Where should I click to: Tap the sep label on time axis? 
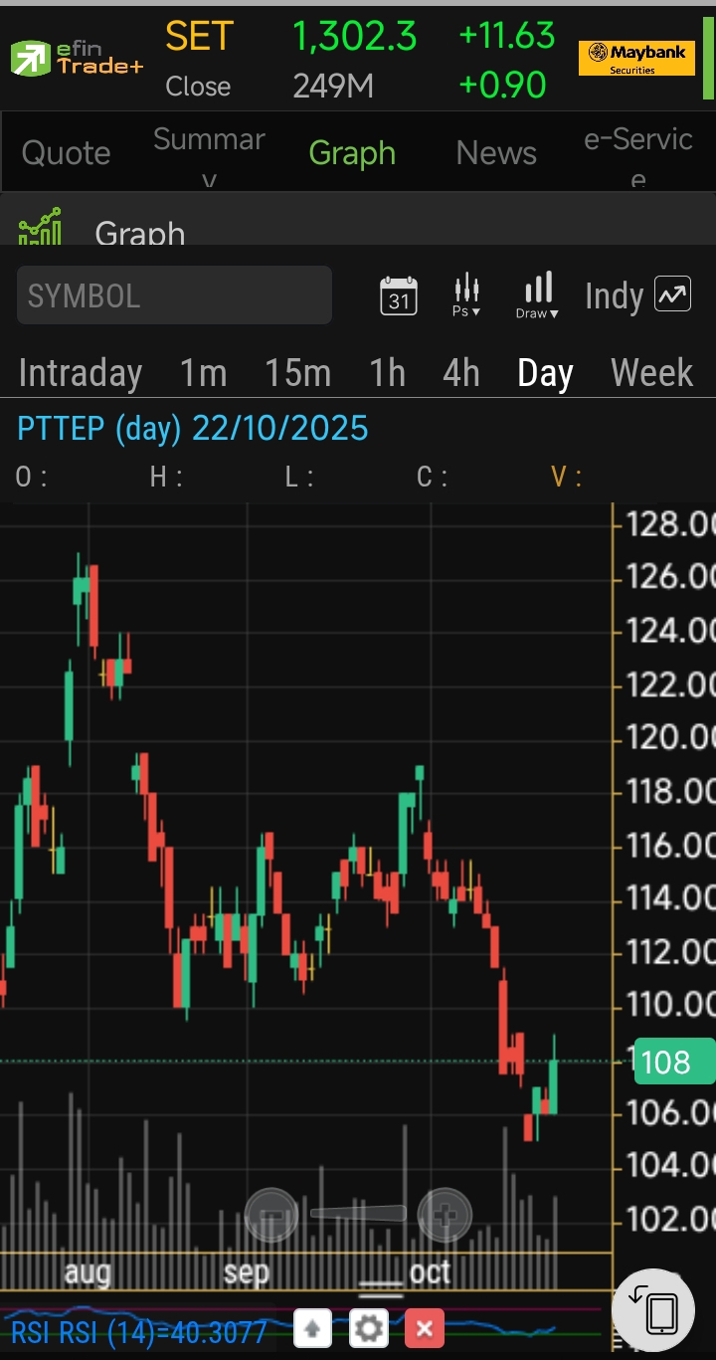coord(246,1272)
